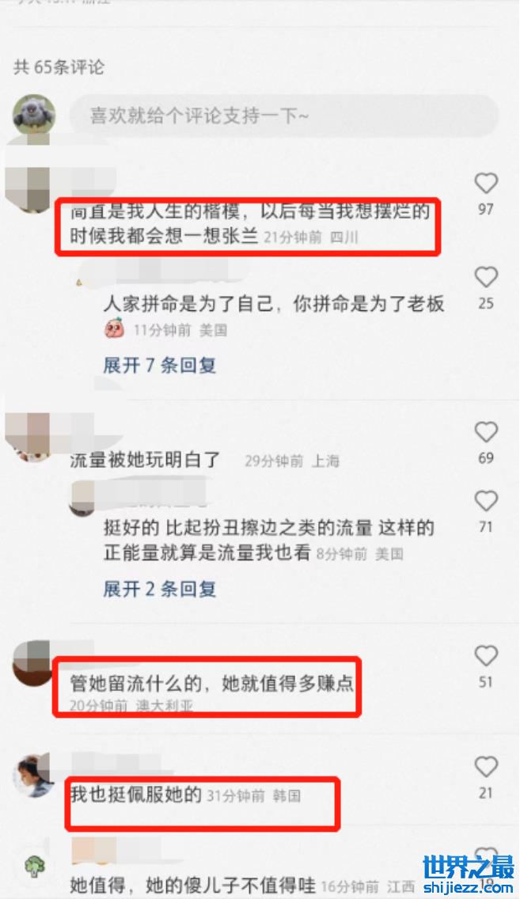Tap the peach emoji in the reply
The height and width of the screenshot is (899, 520).
[x=115, y=328]
